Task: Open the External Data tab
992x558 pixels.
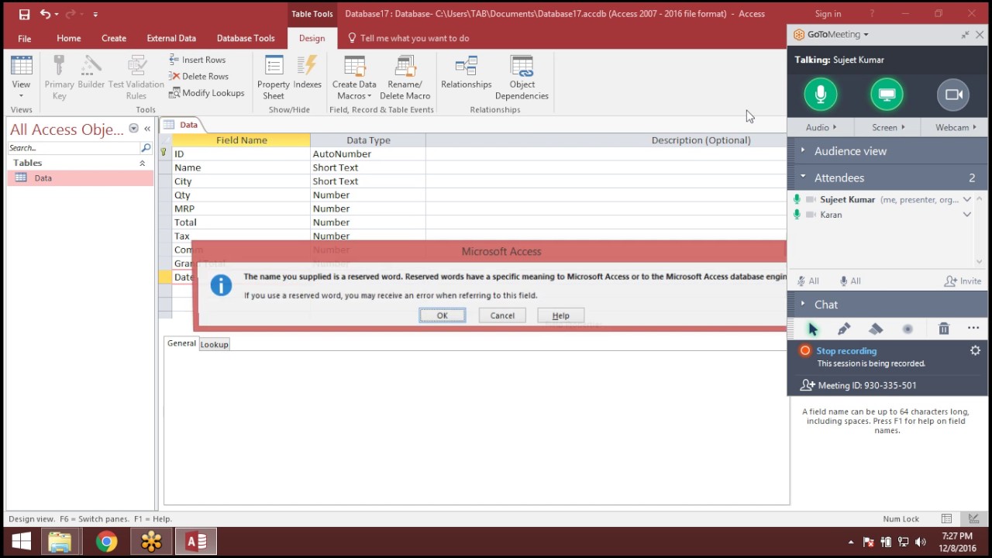Action: pos(171,38)
